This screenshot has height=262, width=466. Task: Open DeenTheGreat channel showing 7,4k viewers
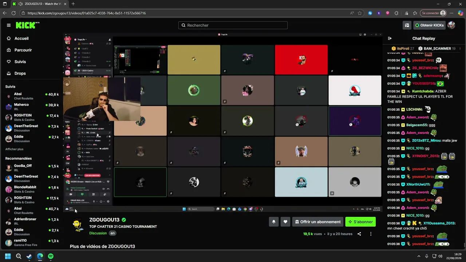pyautogui.click(x=31, y=178)
